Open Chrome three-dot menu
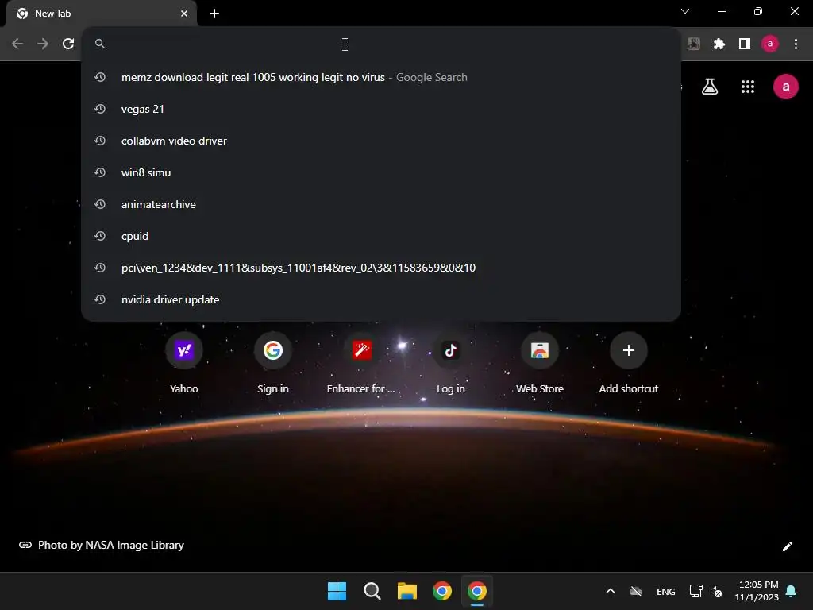This screenshot has height=610, width=813. coord(796,44)
